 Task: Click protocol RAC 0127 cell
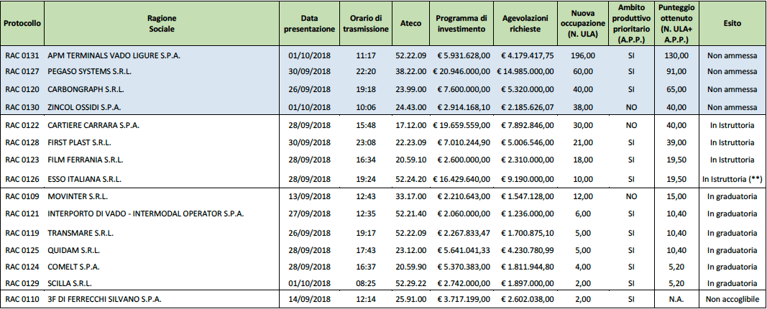point(21,71)
